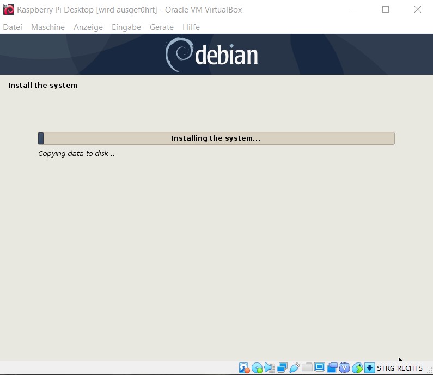Click the recording status icon
This screenshot has height=375, width=433.
tap(332, 368)
